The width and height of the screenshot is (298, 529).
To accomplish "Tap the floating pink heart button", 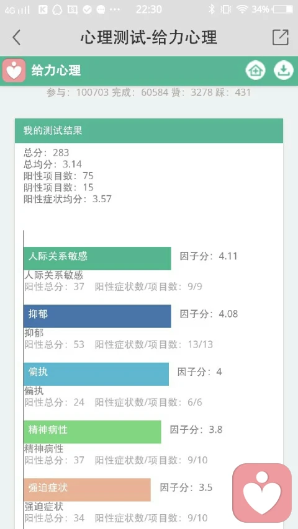I will (262, 493).
